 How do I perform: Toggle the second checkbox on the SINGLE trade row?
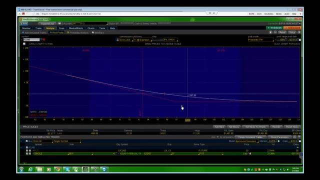coord(30,153)
